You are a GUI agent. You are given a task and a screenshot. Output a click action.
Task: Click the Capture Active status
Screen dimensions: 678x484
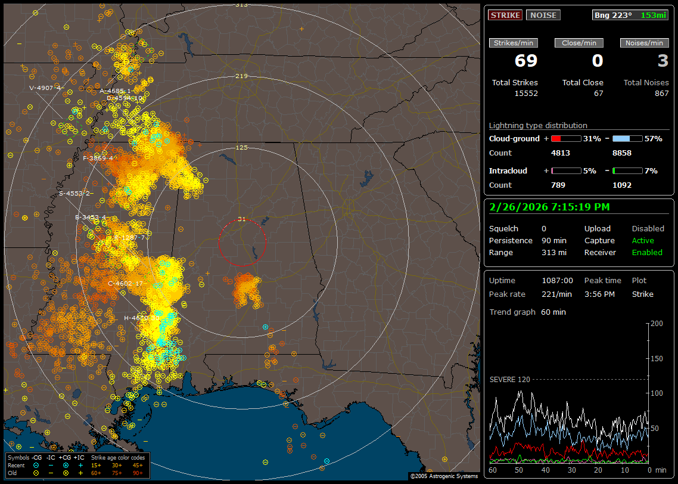tap(643, 240)
